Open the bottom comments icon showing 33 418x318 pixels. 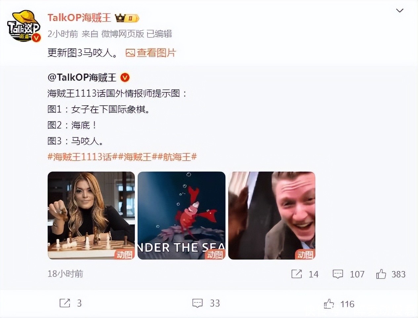(x=197, y=303)
